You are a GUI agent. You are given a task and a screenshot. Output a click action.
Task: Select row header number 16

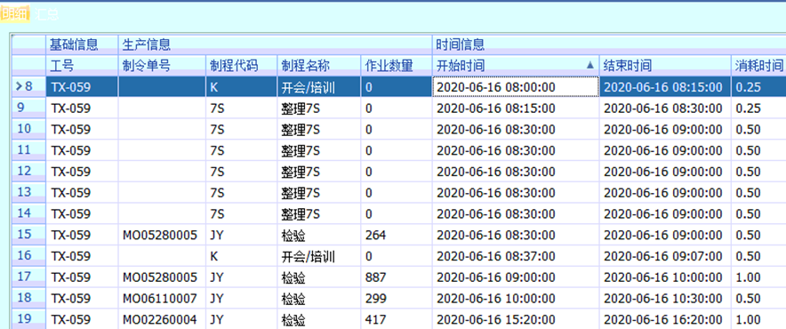(x=28, y=256)
